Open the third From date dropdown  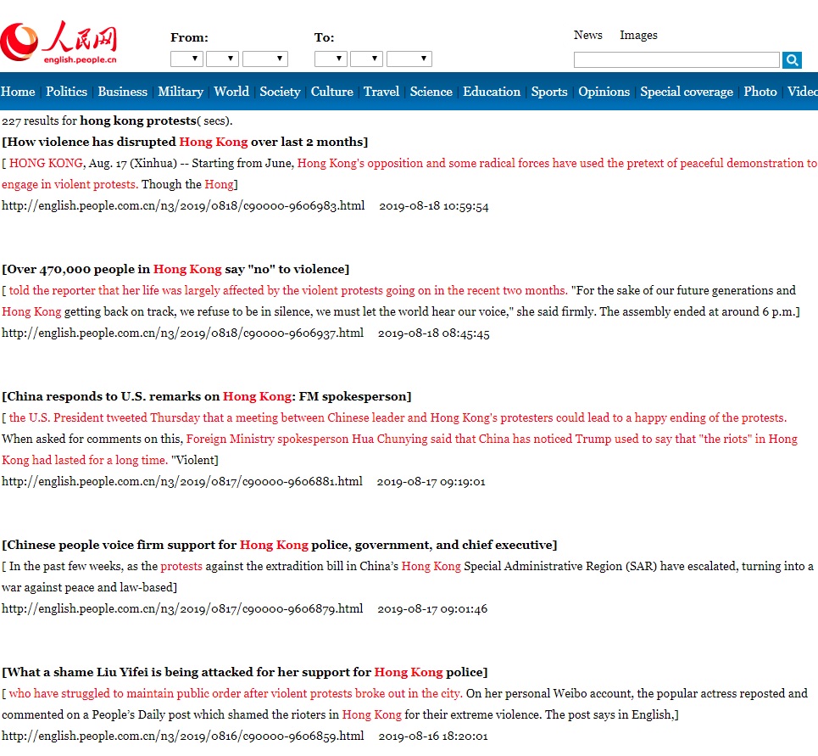tap(265, 59)
